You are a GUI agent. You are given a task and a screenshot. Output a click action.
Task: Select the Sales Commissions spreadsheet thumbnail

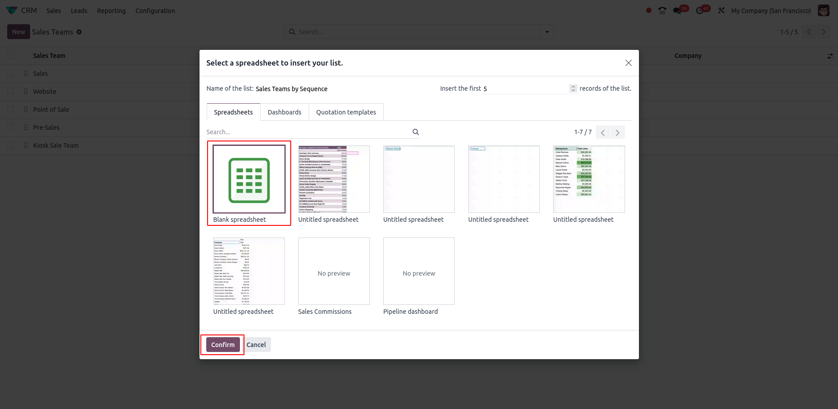tap(334, 272)
